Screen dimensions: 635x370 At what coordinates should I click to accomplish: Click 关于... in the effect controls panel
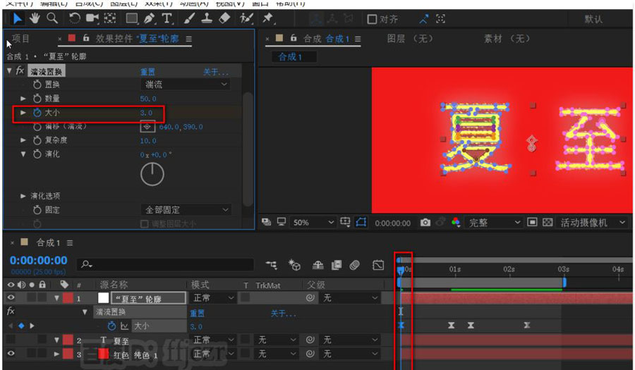tap(216, 72)
